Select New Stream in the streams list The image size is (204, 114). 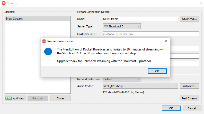(38, 19)
